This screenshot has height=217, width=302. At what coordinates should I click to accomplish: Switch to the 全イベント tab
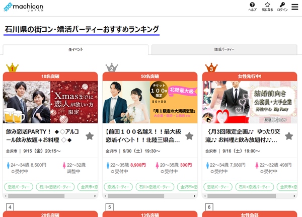click(75, 49)
